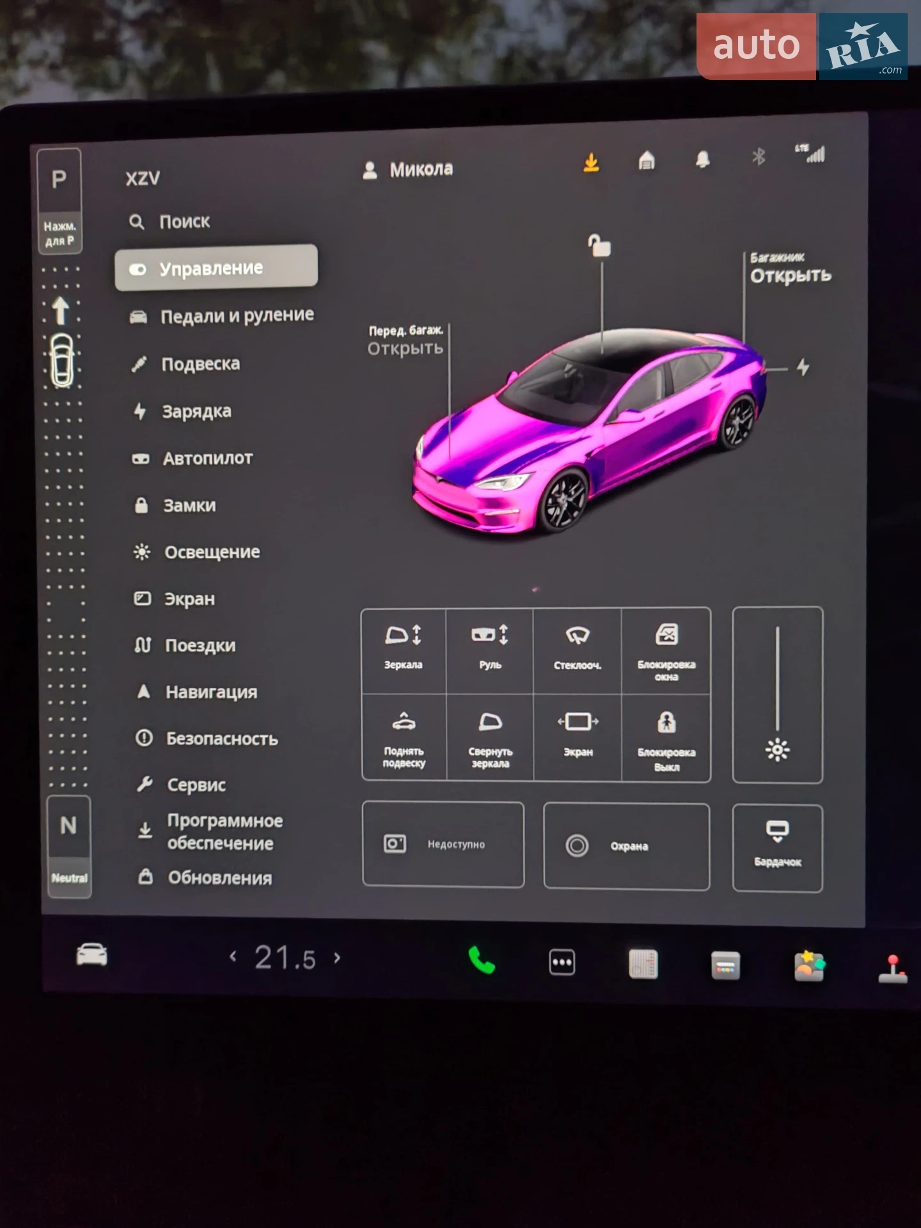The width and height of the screenshot is (921, 1228).
Task: Open the green phone app
Action: [x=482, y=960]
